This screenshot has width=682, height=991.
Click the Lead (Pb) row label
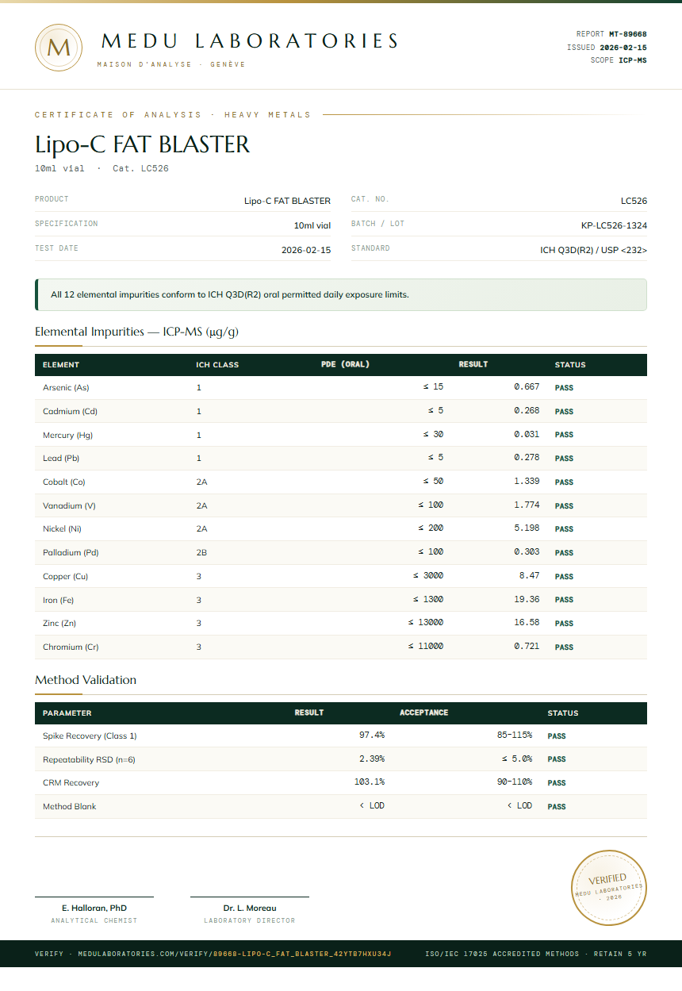pos(61,458)
